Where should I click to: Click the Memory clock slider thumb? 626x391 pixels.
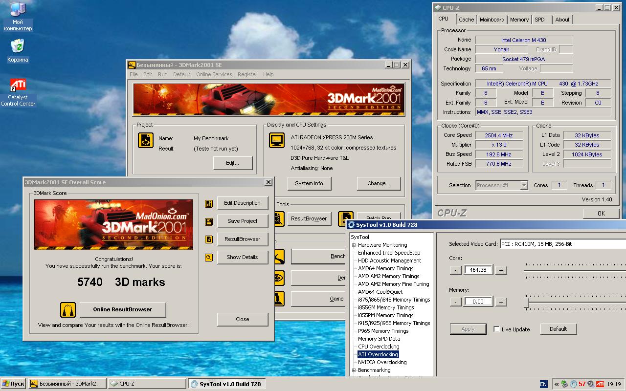click(x=527, y=303)
